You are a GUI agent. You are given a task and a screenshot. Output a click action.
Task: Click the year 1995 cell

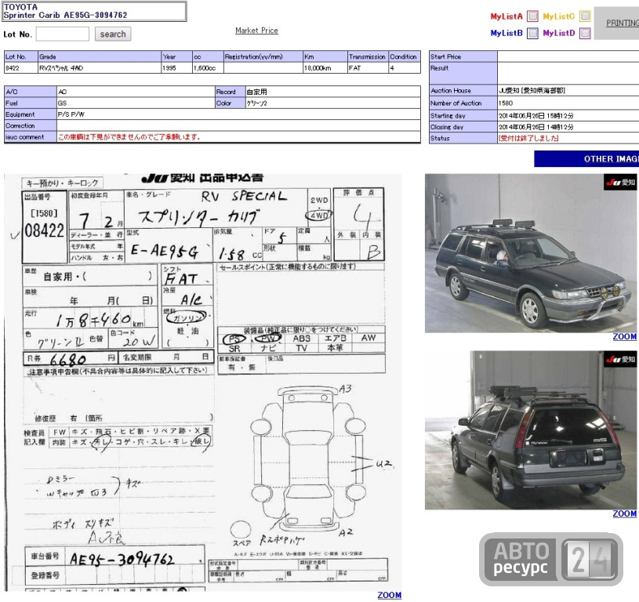click(176, 68)
